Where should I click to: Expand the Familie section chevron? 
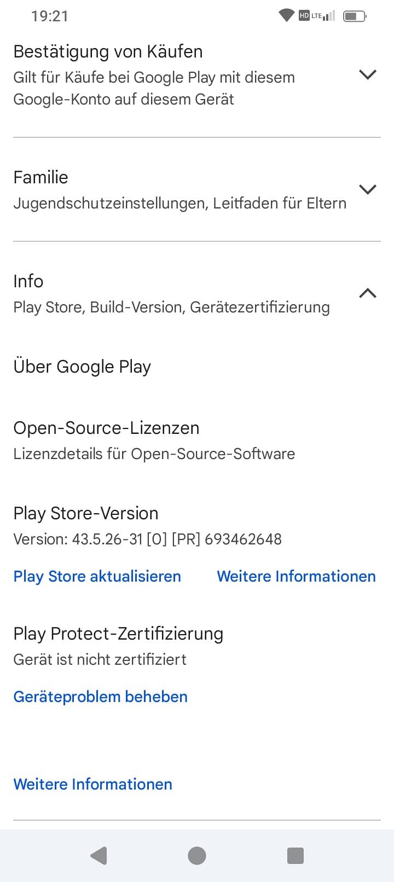tap(367, 189)
